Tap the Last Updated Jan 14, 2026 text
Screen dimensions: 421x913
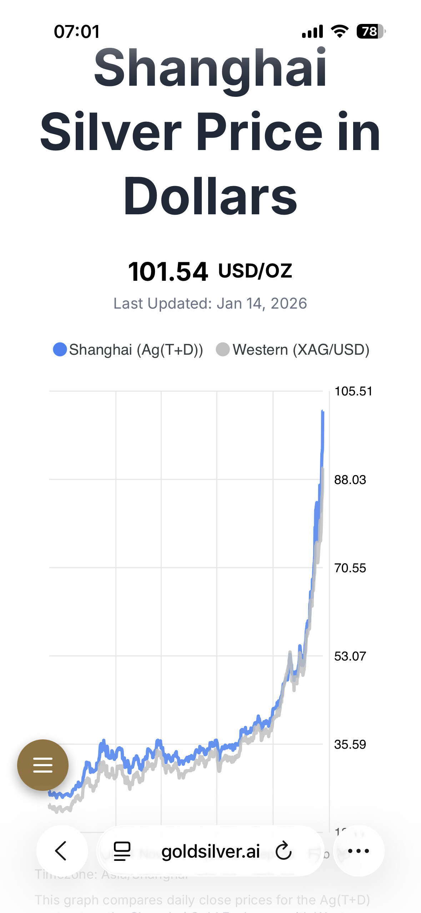[210, 304]
